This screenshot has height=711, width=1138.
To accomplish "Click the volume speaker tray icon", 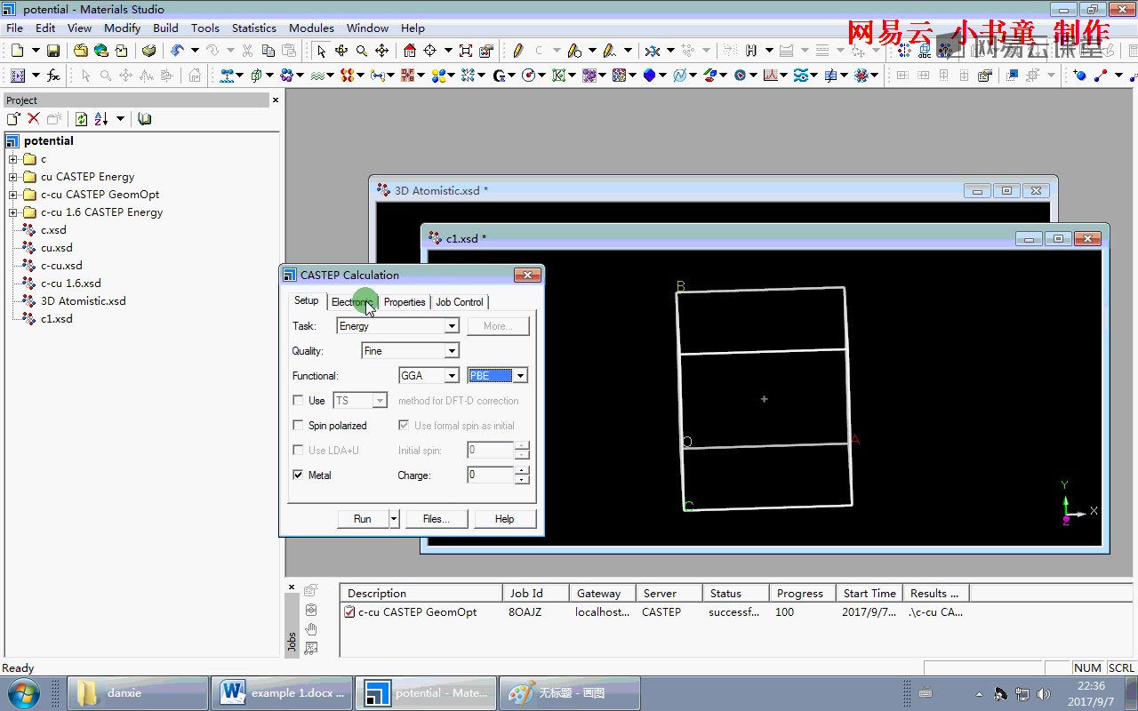I will pyautogui.click(x=1044, y=693).
